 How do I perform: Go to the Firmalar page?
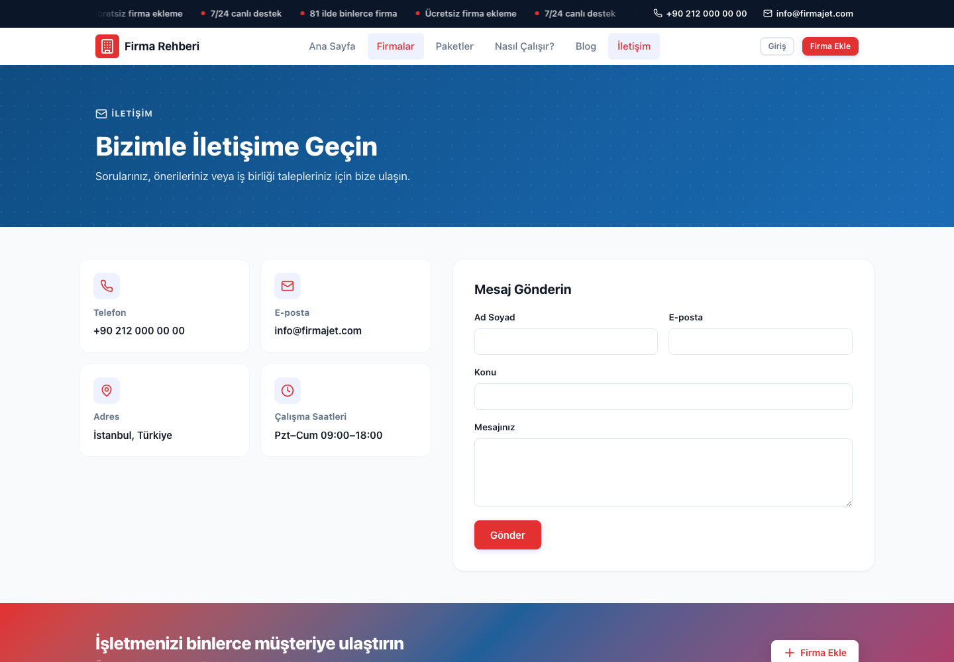[396, 46]
